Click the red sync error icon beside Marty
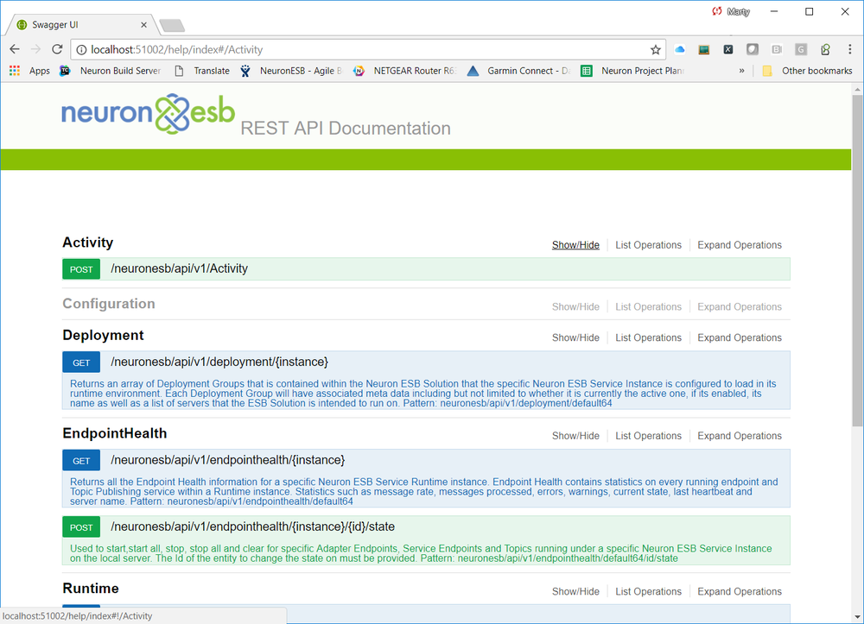Viewport: 864px width, 624px height. [x=717, y=11]
